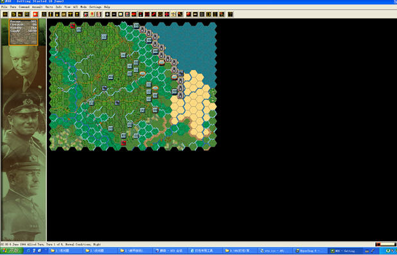Click the progress bar in the status bar
This screenshot has width=397, height=255.
(385, 244)
